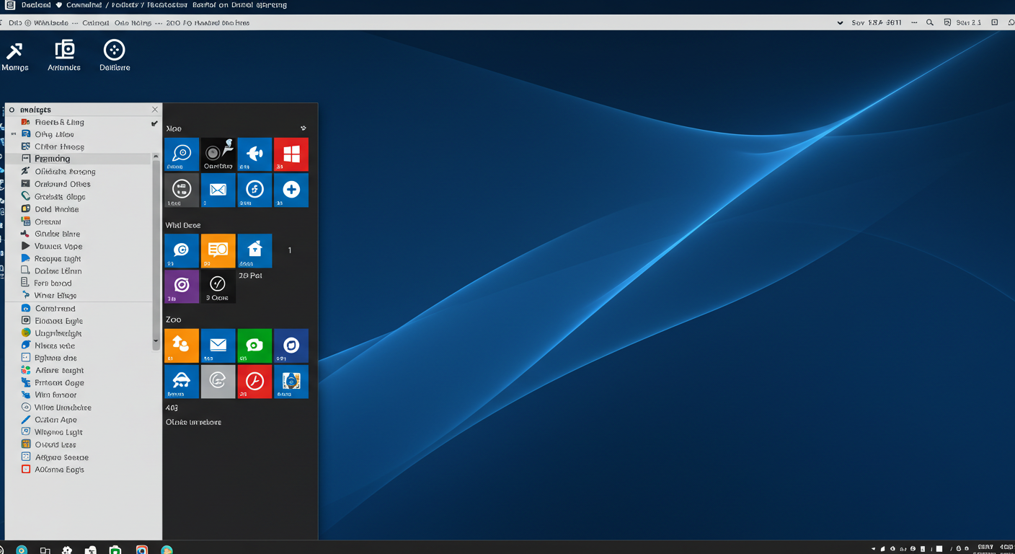
Task: Open the red Windows logo tile
Action: (x=291, y=154)
